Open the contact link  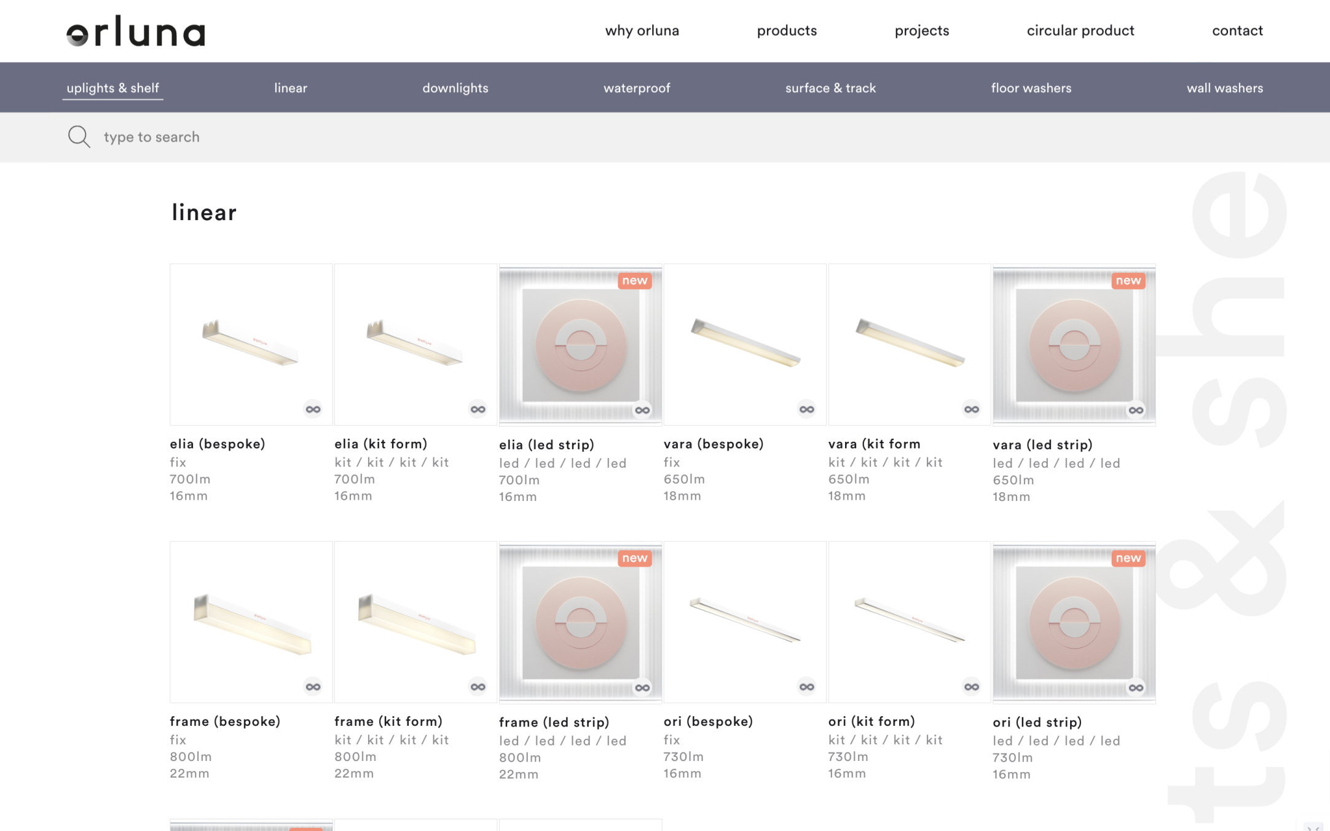1237,31
